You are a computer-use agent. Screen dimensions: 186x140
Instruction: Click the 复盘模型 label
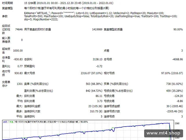7,8
